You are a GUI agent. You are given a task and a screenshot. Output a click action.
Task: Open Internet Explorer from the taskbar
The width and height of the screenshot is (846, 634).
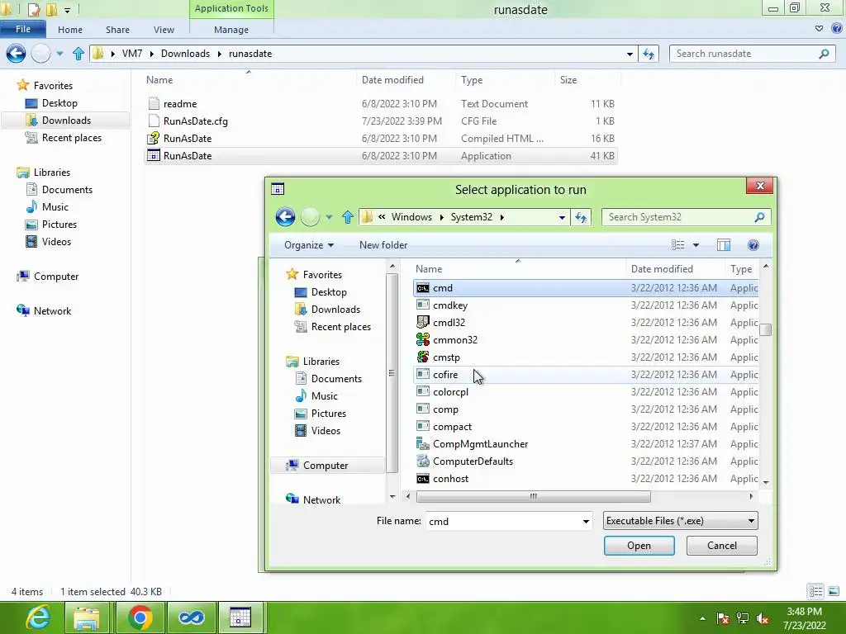pos(38,617)
